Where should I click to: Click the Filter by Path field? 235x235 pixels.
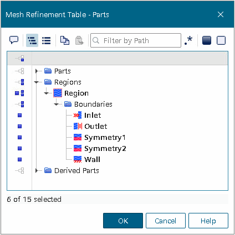(x=136, y=40)
